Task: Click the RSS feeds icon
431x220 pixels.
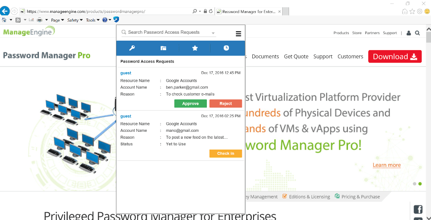Action: [18, 20]
